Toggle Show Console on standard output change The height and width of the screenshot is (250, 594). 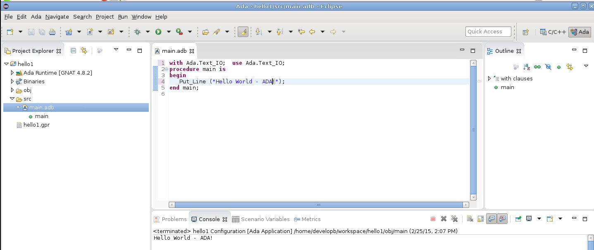pos(491,219)
